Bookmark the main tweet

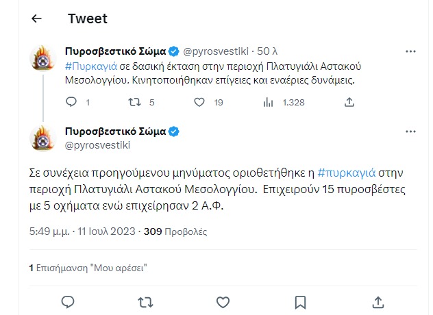click(300, 301)
